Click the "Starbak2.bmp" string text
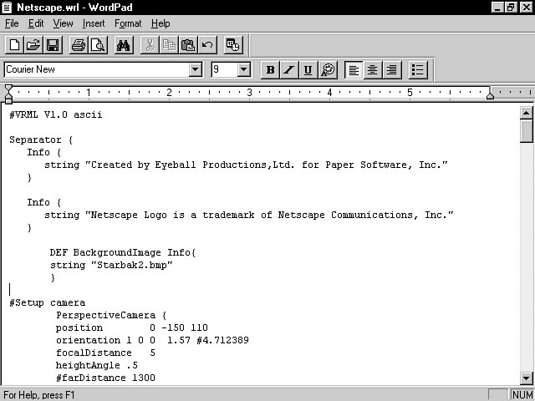This screenshot has width=535, height=401. [x=132, y=266]
